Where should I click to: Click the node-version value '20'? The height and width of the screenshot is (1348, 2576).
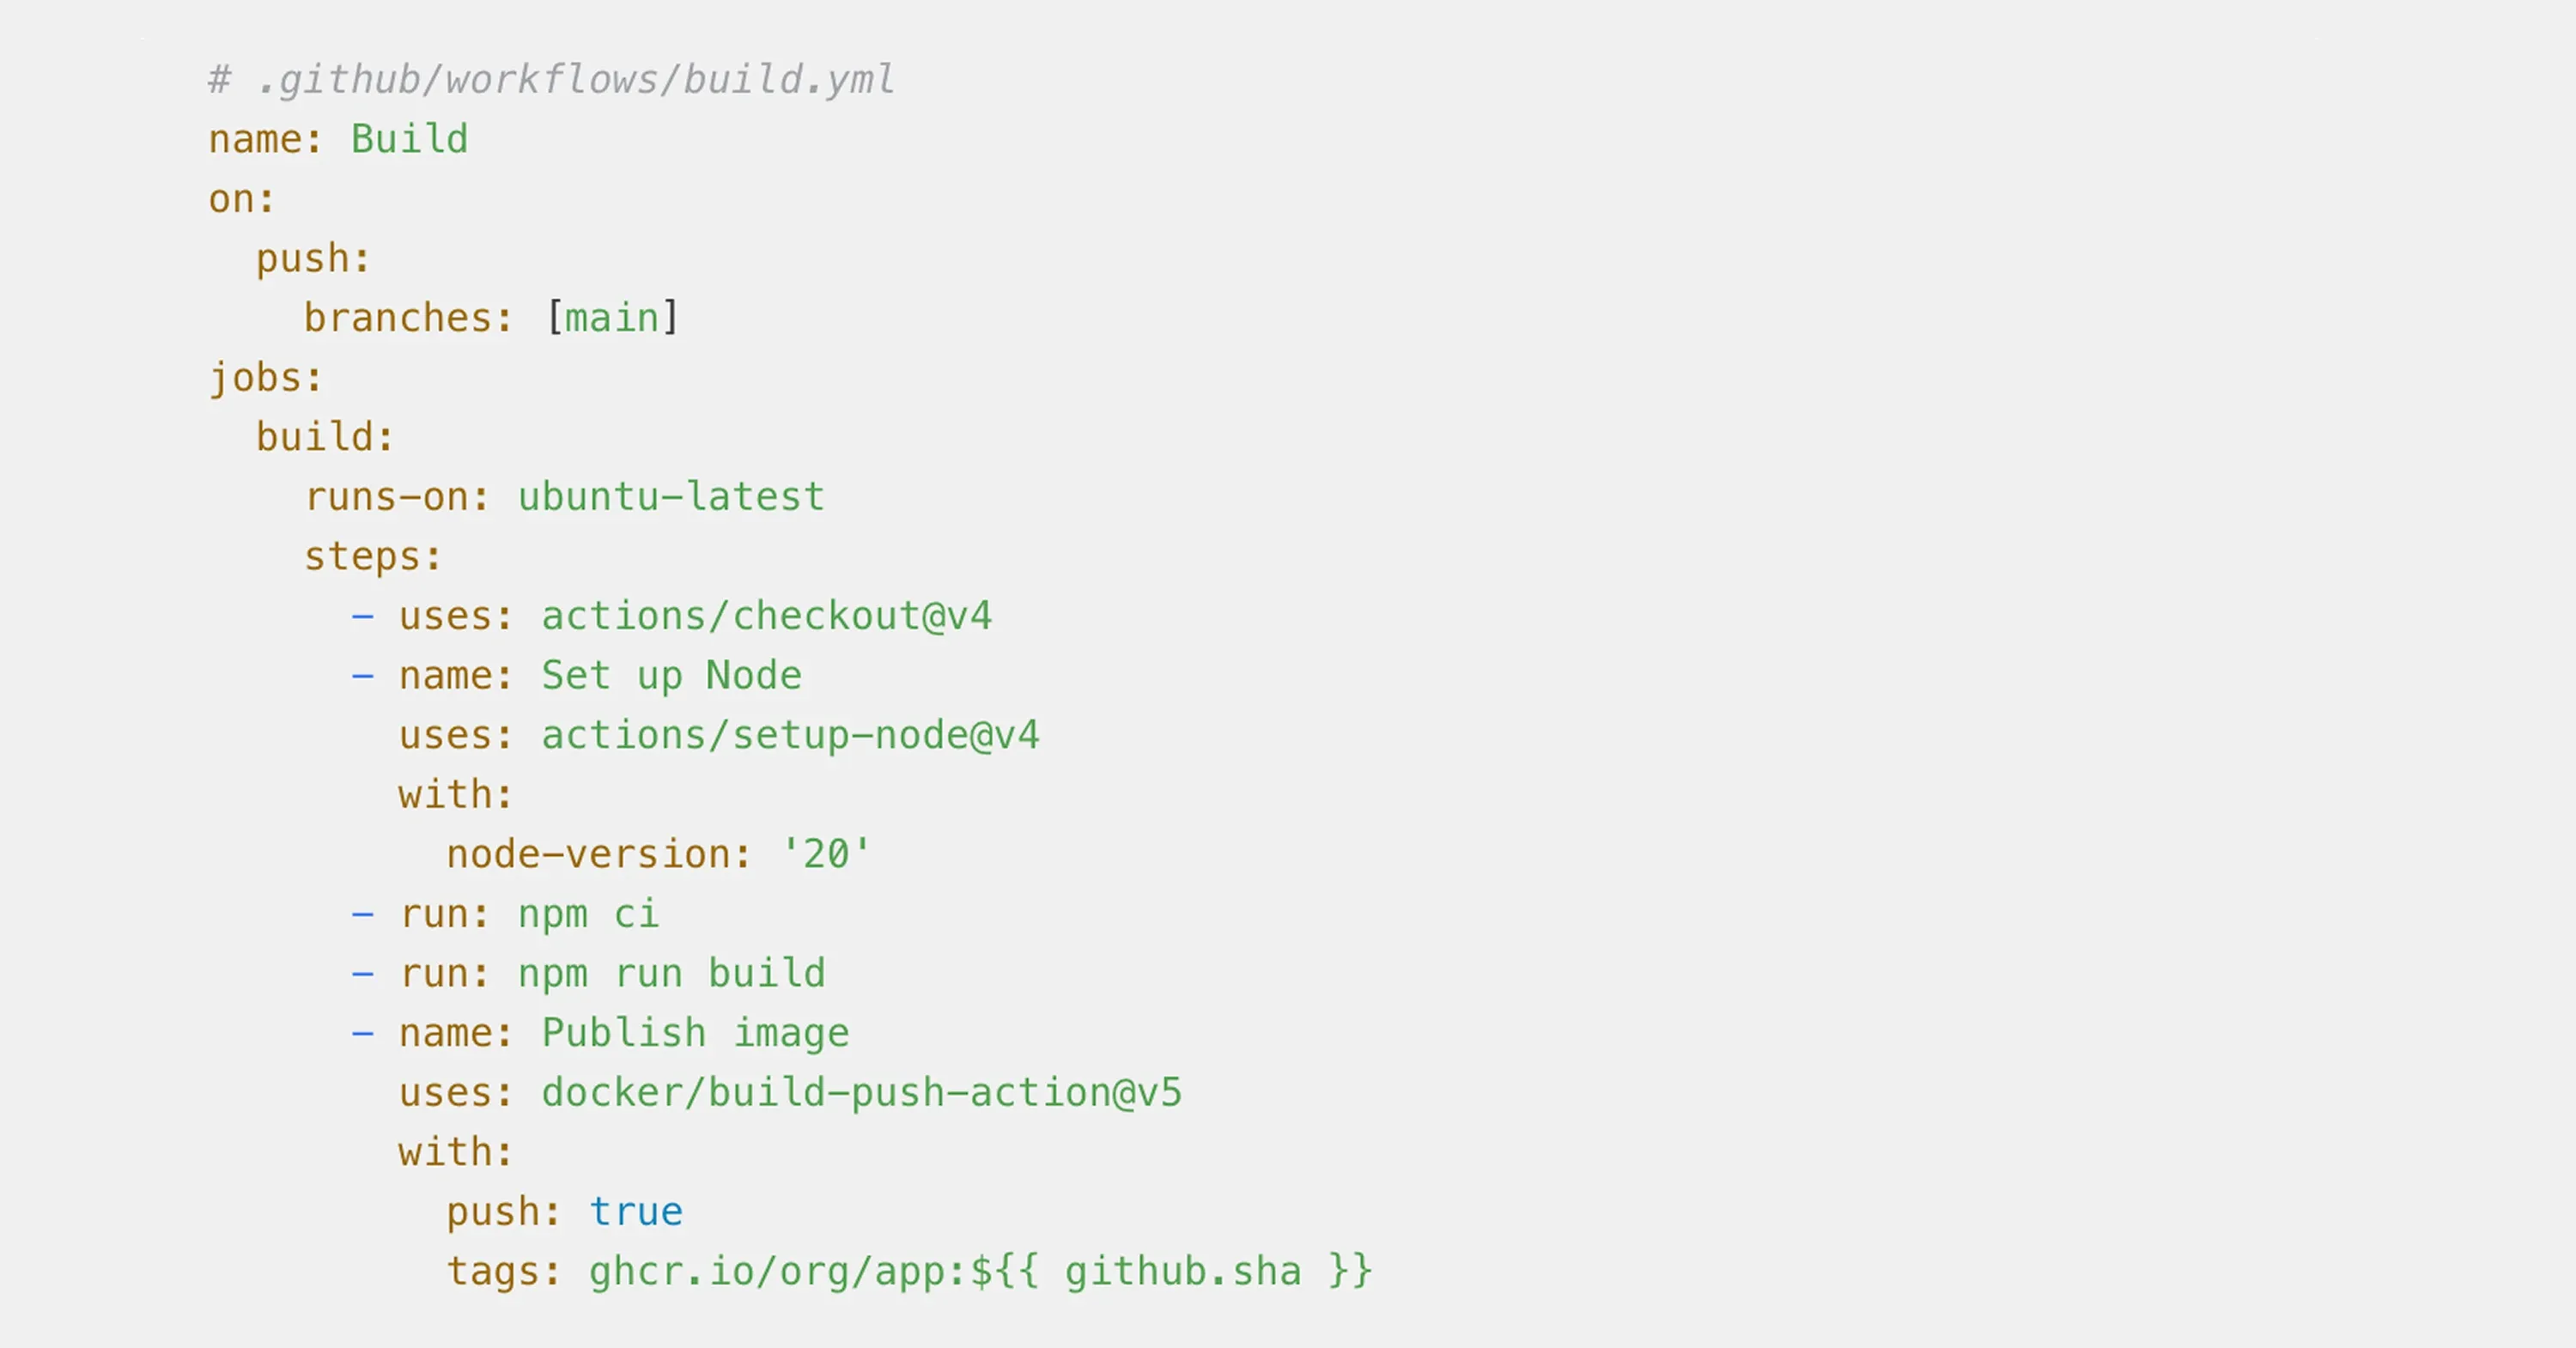[826, 854]
